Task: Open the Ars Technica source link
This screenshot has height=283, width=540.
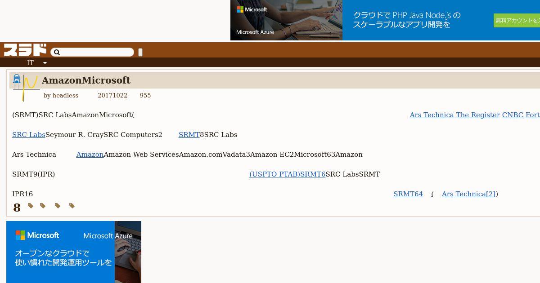Action: (x=432, y=115)
